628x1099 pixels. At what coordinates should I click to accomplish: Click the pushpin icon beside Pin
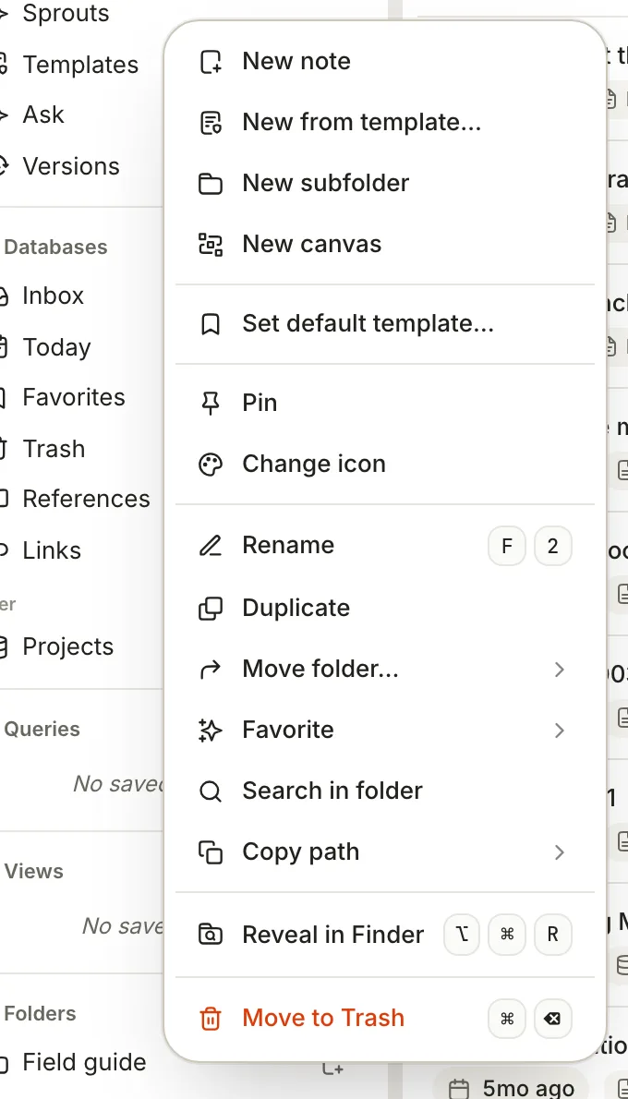(x=211, y=403)
